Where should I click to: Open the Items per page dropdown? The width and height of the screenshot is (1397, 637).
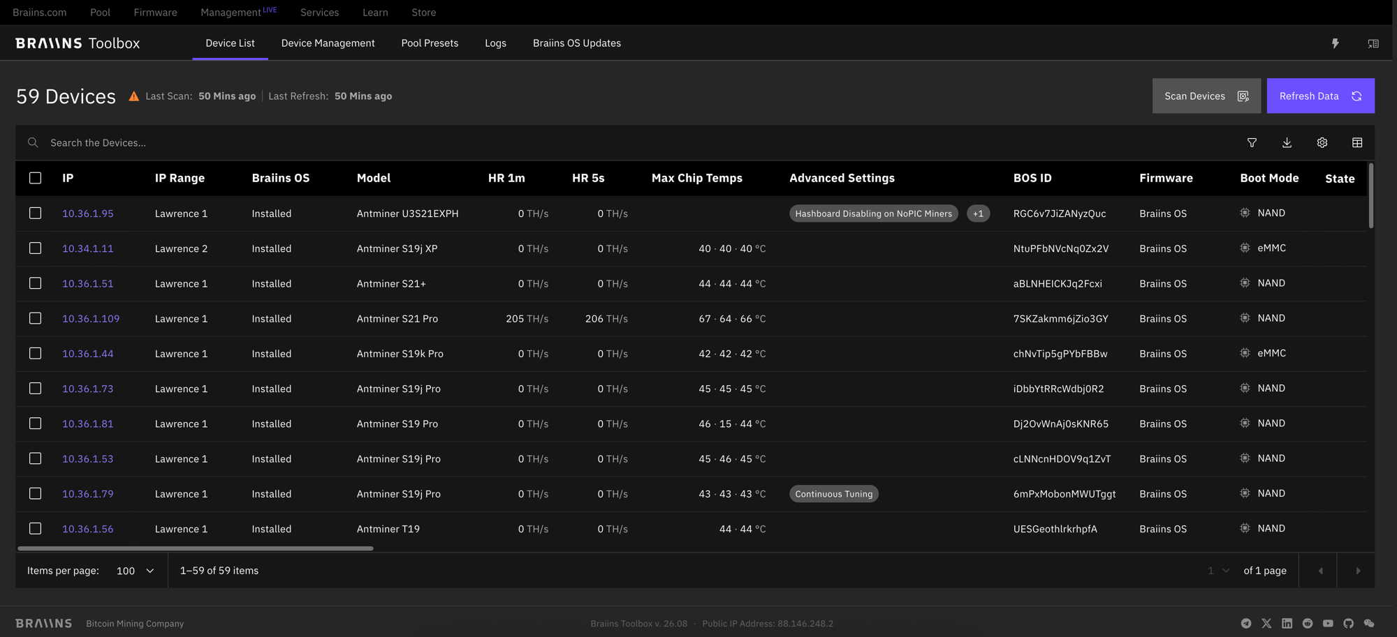136,571
